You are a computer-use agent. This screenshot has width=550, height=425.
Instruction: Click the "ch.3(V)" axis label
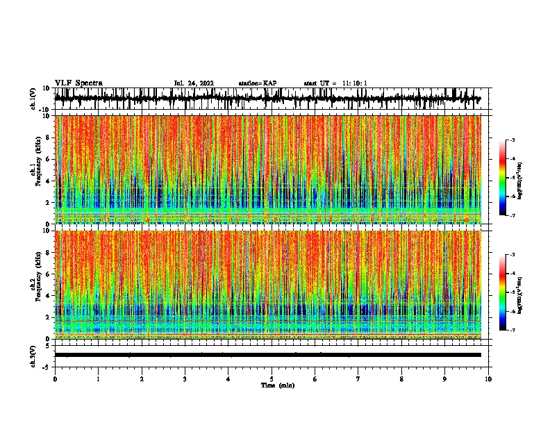click(x=33, y=356)
